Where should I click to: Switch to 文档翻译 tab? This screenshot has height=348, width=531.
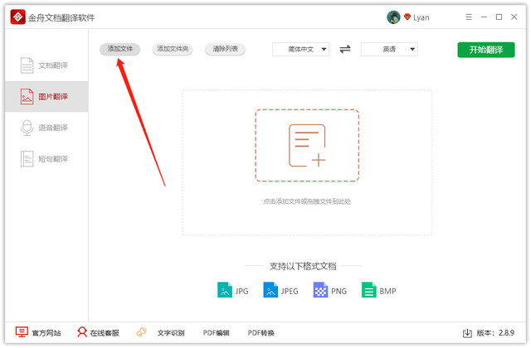pos(46,65)
